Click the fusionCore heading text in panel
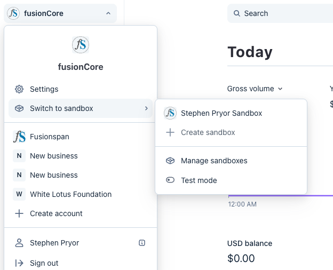The height and width of the screenshot is (270, 333). (x=81, y=67)
